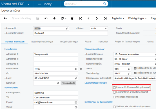
Task: Click the Huvudkontakt section heading
Action: [x=11, y=87]
